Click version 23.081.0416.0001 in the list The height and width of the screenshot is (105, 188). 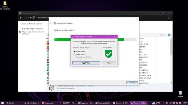pyautogui.click(x=145, y=78)
